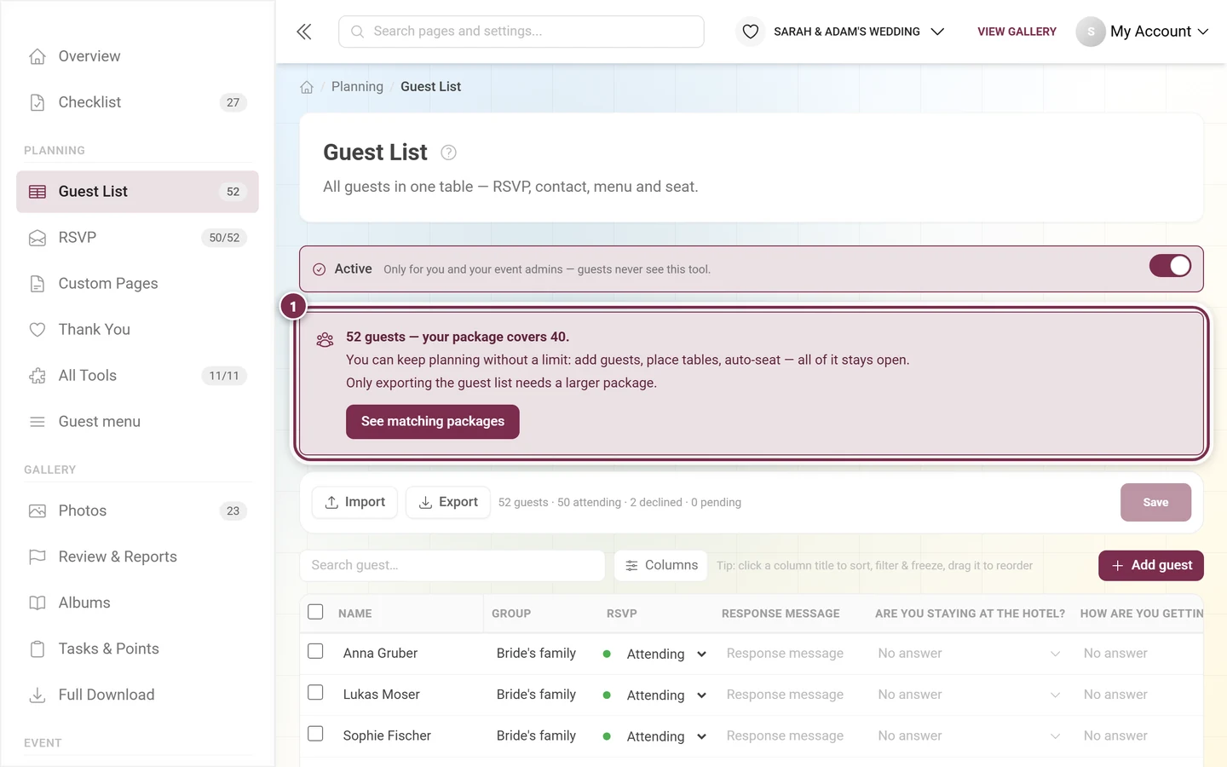The width and height of the screenshot is (1227, 767).
Task: Open RSVP status dropdown for Sophie Fischer
Action: coord(666,735)
